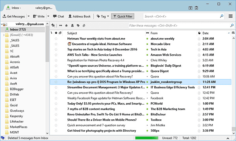Sort by starred column header
Viewport: 236px width, 141px height.
tap(56, 33)
